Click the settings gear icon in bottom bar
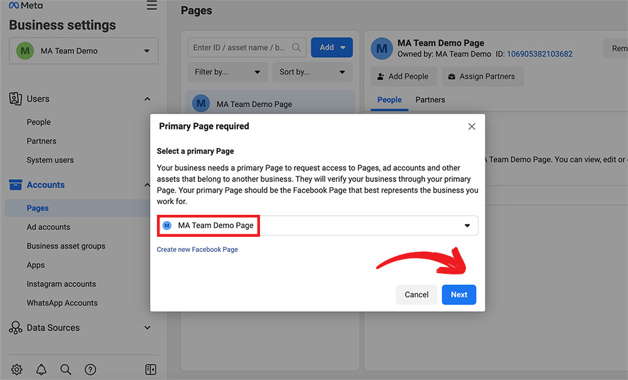 pos(17,369)
